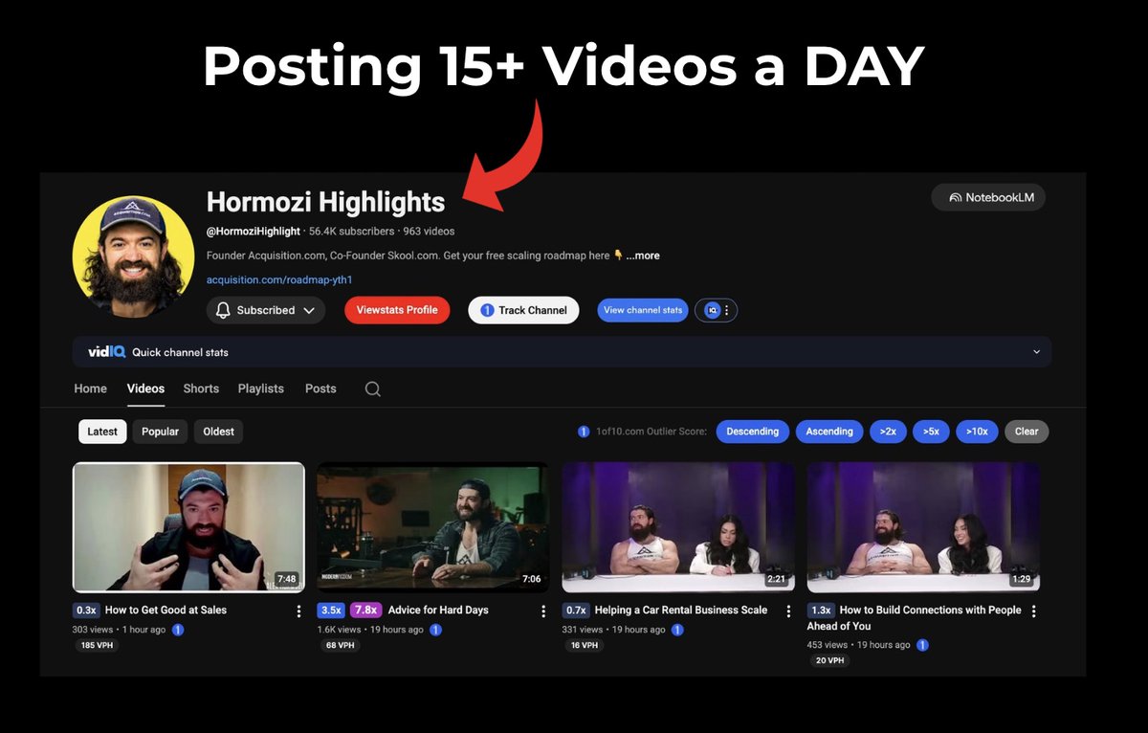Click 68 VPH badge
Viewport: 1148px width, 733px height.
340,645
